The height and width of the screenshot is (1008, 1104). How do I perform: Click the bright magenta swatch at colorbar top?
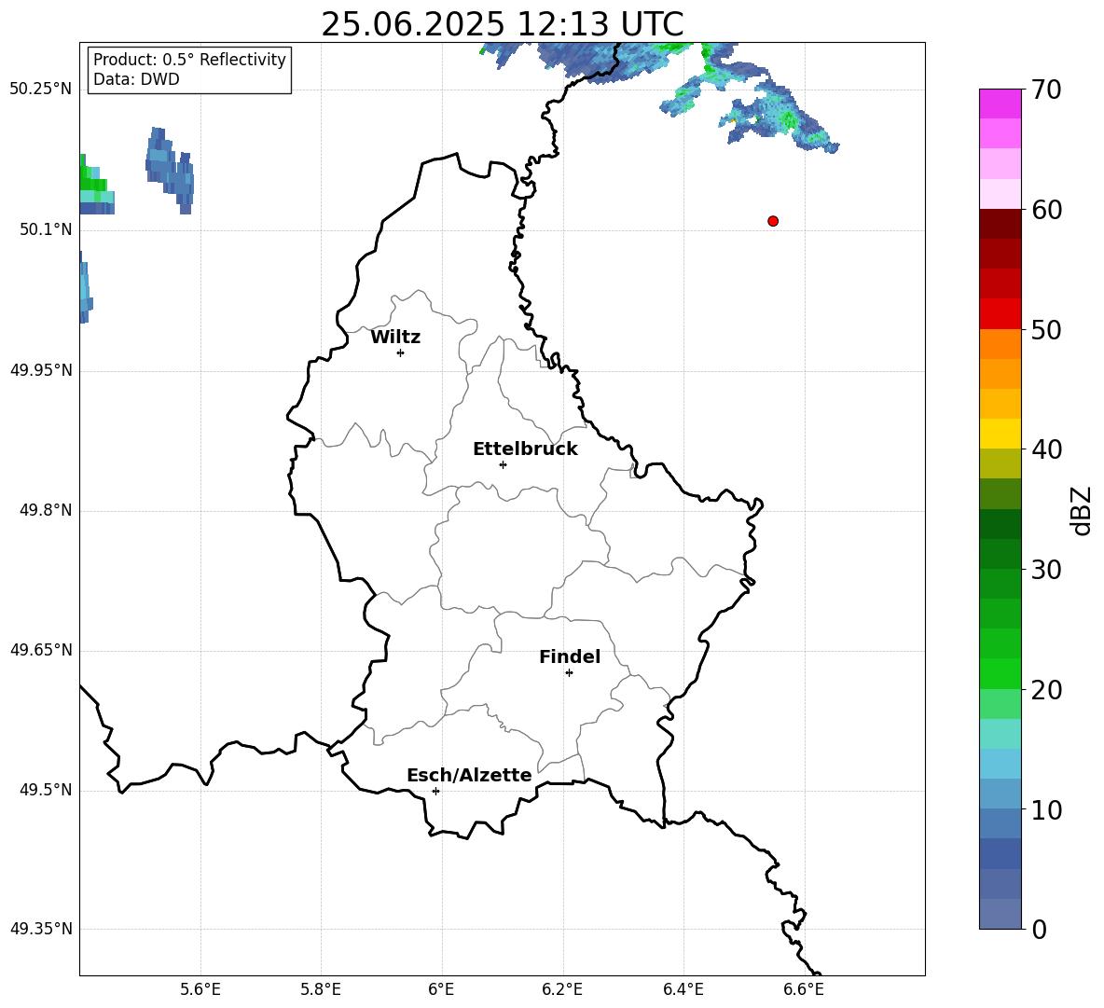1000,104
